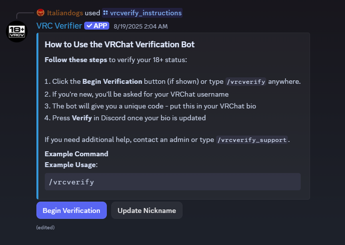This screenshot has height=245, width=345.
Task: Click the bold 'Verify' word in step 4
Action: [82, 118]
